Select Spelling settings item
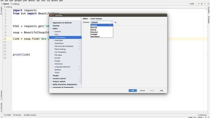 coord(58,70)
